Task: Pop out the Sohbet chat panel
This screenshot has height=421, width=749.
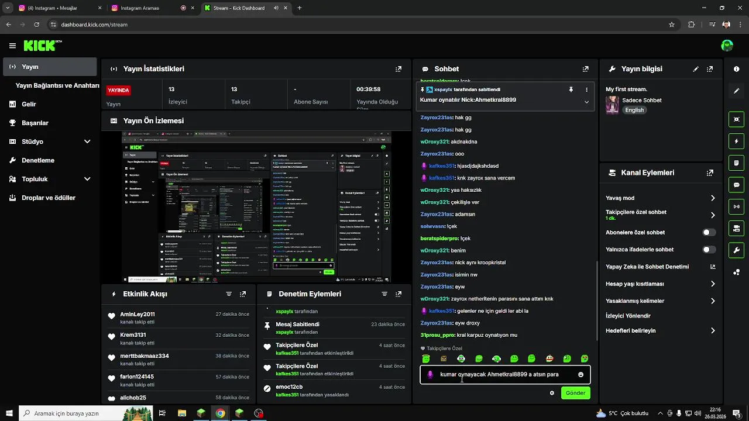Action: (585, 69)
